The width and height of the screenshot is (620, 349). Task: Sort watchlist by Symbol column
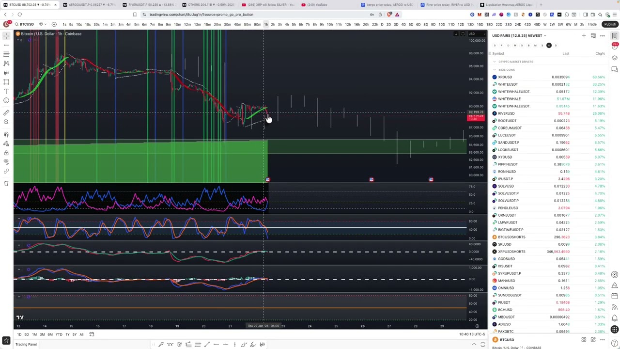(x=498, y=53)
